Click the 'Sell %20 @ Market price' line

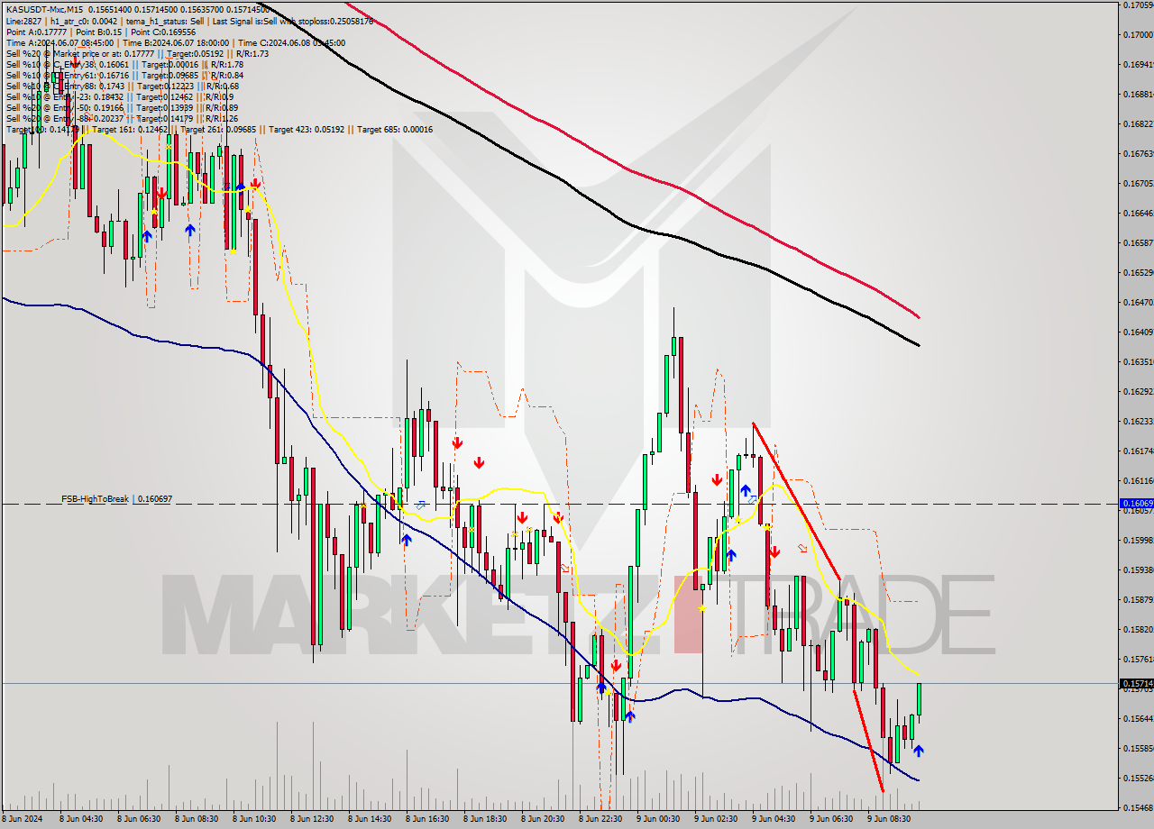pos(137,53)
